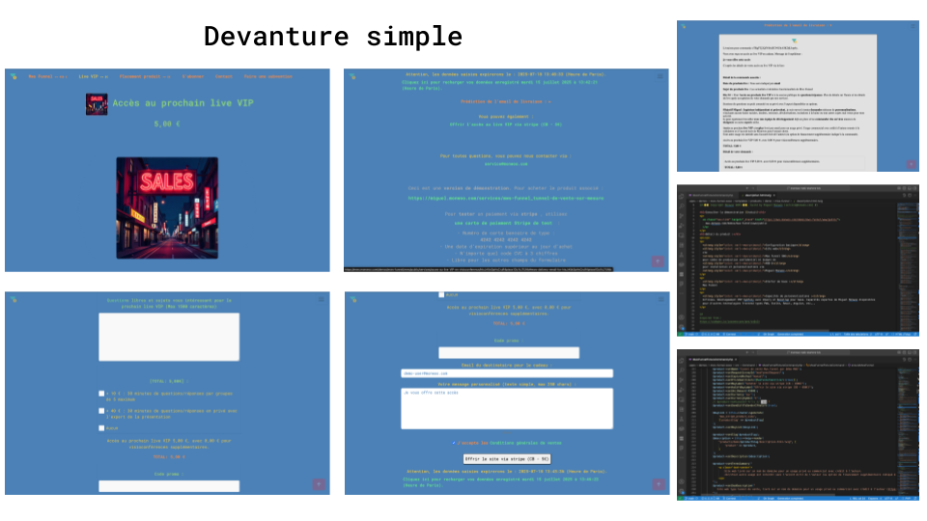
Task: Click the site logo in the top-left screenshot
Action: (14, 75)
